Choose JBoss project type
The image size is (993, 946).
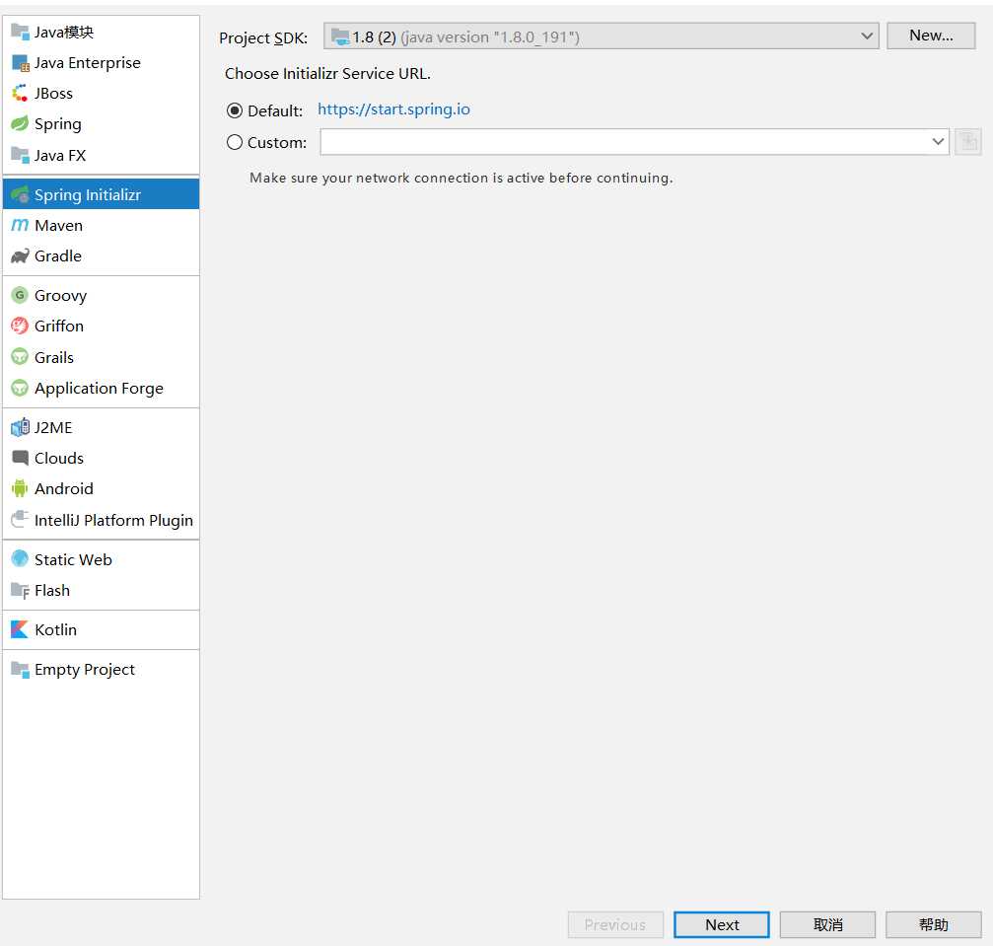point(101,93)
